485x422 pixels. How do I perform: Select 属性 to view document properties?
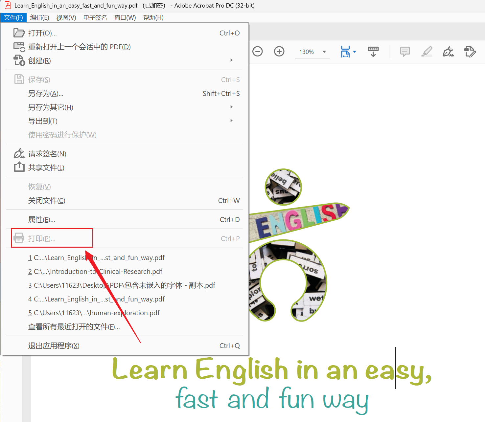41,219
